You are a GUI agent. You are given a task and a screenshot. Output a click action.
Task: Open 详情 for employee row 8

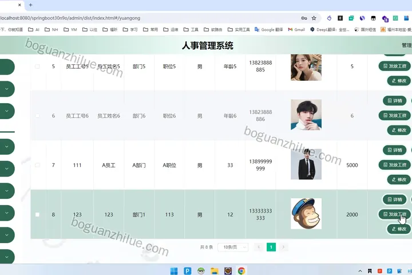pyautogui.click(x=395, y=199)
